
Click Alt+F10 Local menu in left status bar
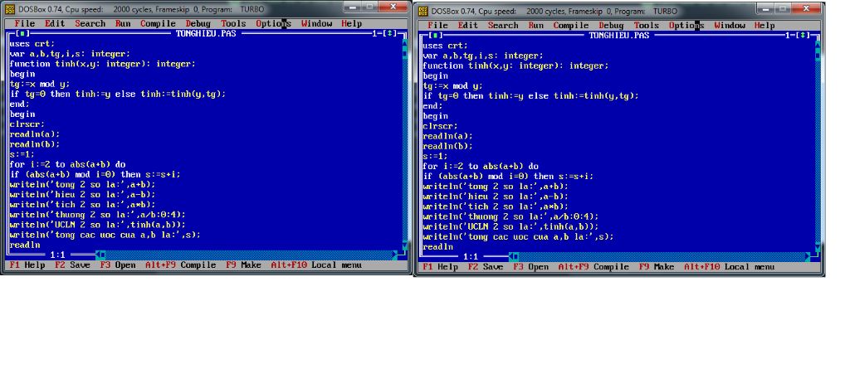coord(316,265)
